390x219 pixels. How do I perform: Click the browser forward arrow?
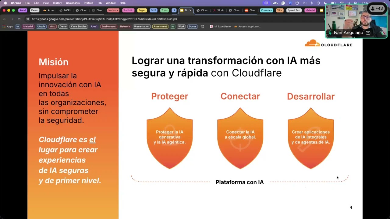point(12,19)
